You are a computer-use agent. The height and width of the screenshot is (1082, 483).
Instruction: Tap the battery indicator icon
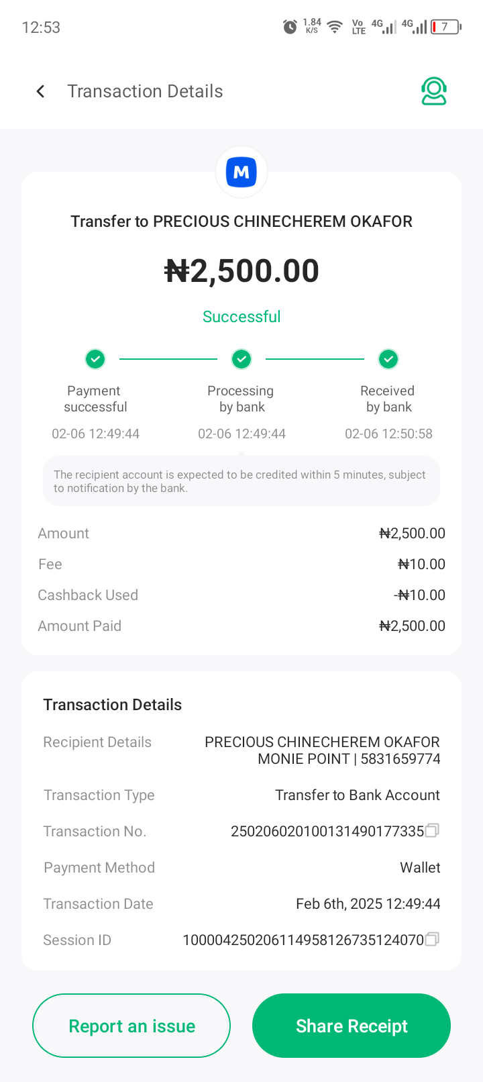click(x=445, y=27)
